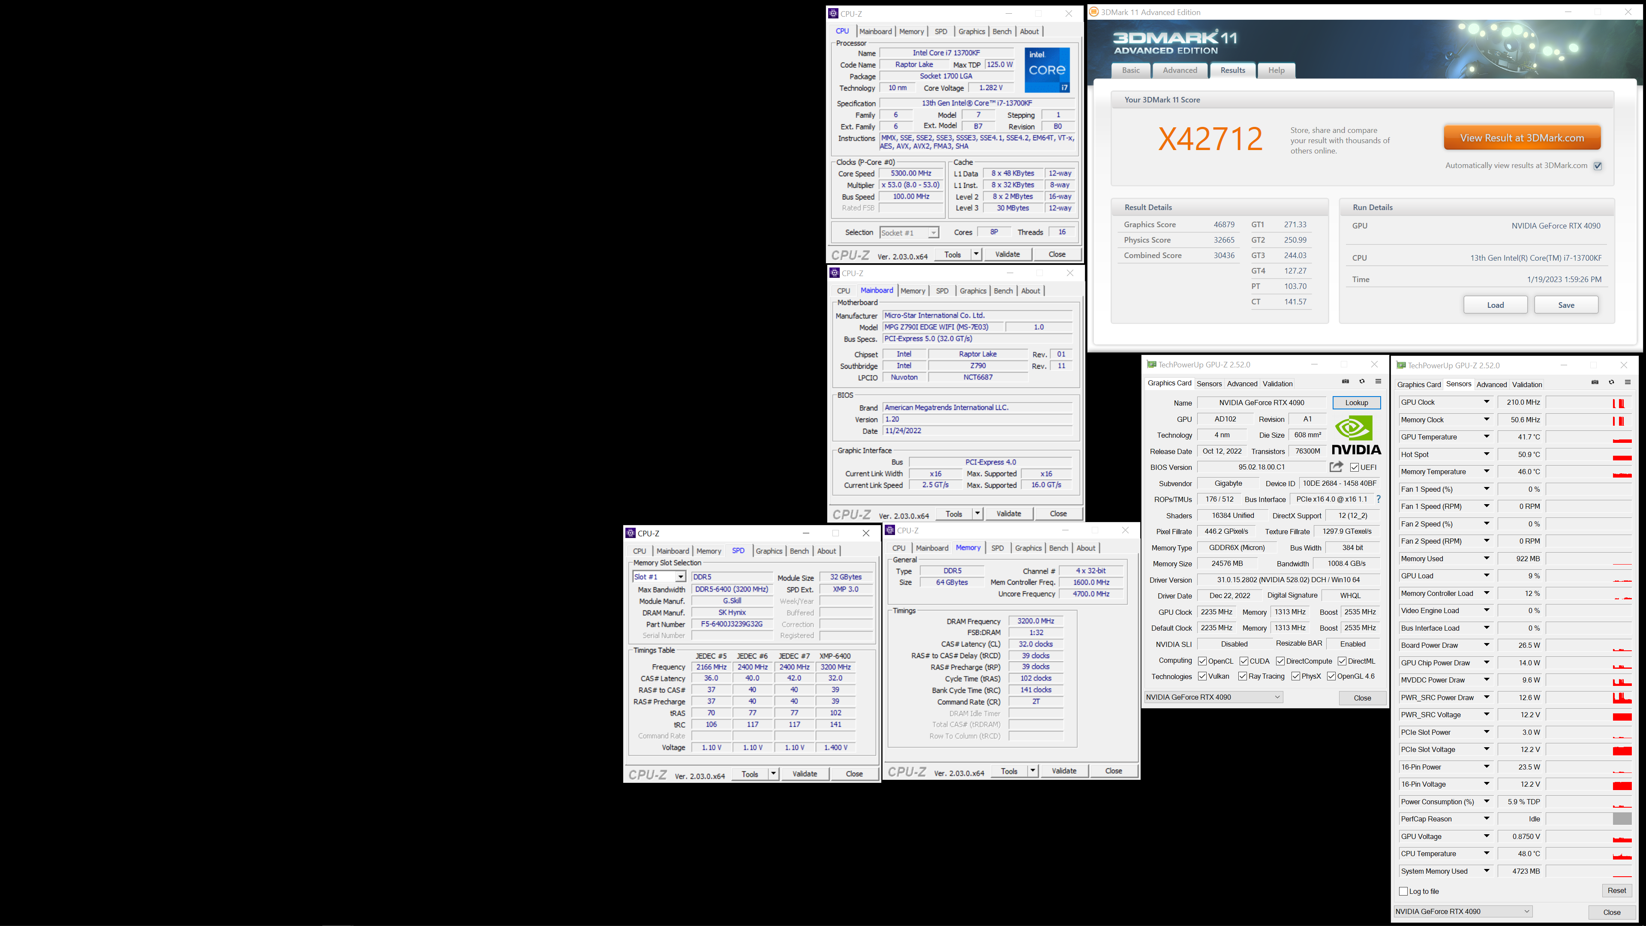The width and height of the screenshot is (1646, 926).
Task: Click the BIOS Version field in GPU-Z
Action: click(x=1262, y=467)
